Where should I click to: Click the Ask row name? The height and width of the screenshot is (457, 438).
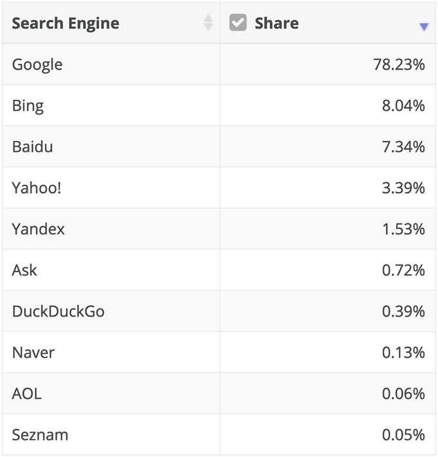pyautogui.click(x=24, y=270)
